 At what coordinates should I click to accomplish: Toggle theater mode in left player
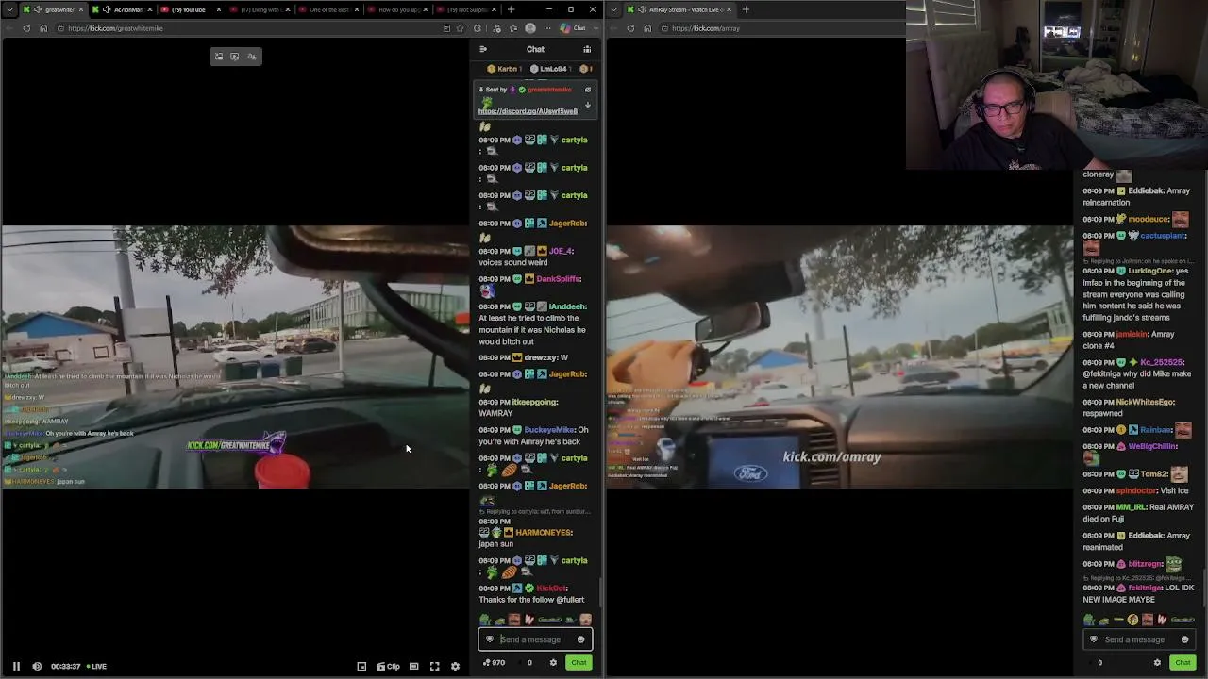pos(413,666)
